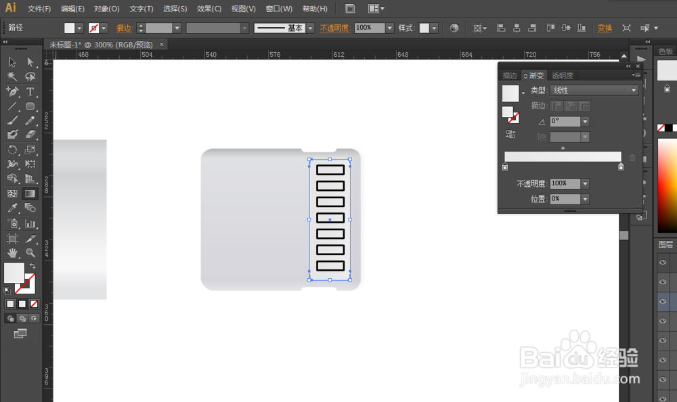Open the 基本 brush definition dropdown

pos(311,28)
